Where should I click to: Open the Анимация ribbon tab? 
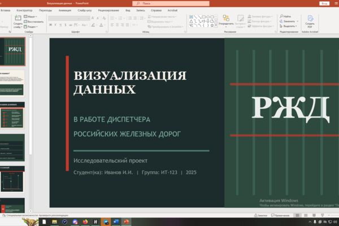pos(65,10)
